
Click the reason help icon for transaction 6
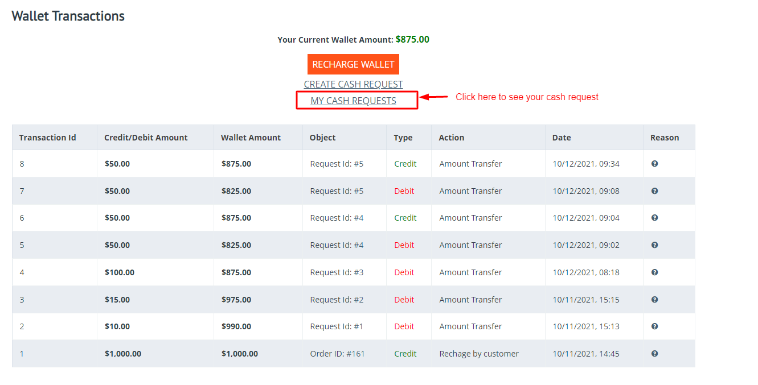[x=654, y=218]
